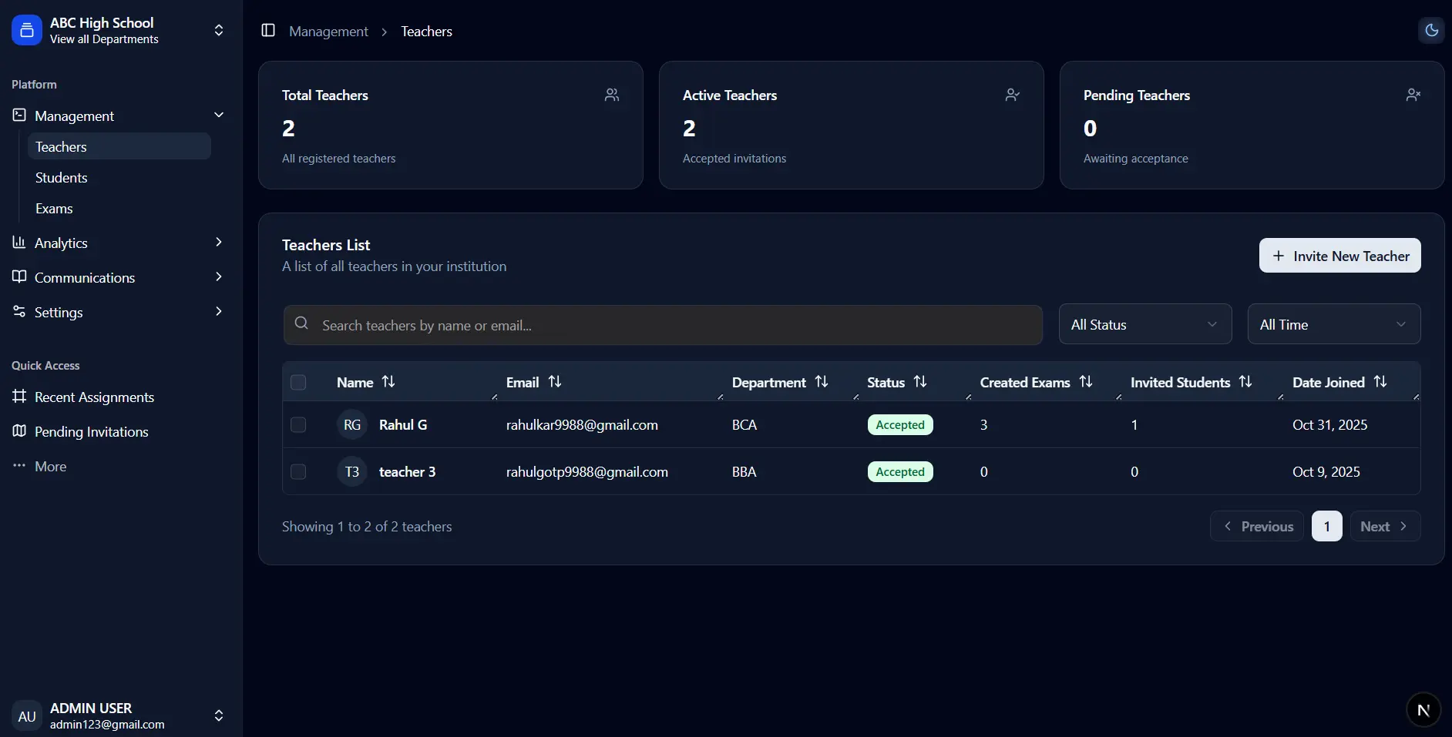The height and width of the screenshot is (737, 1452).
Task: Open Communications from its sidebar icon
Action: coord(19,277)
